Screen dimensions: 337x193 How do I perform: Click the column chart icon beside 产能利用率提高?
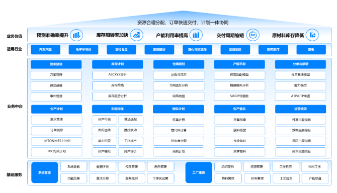[x=196, y=35]
